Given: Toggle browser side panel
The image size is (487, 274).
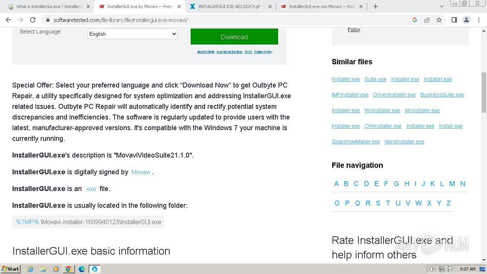Looking at the screenshot, I should (454, 20).
